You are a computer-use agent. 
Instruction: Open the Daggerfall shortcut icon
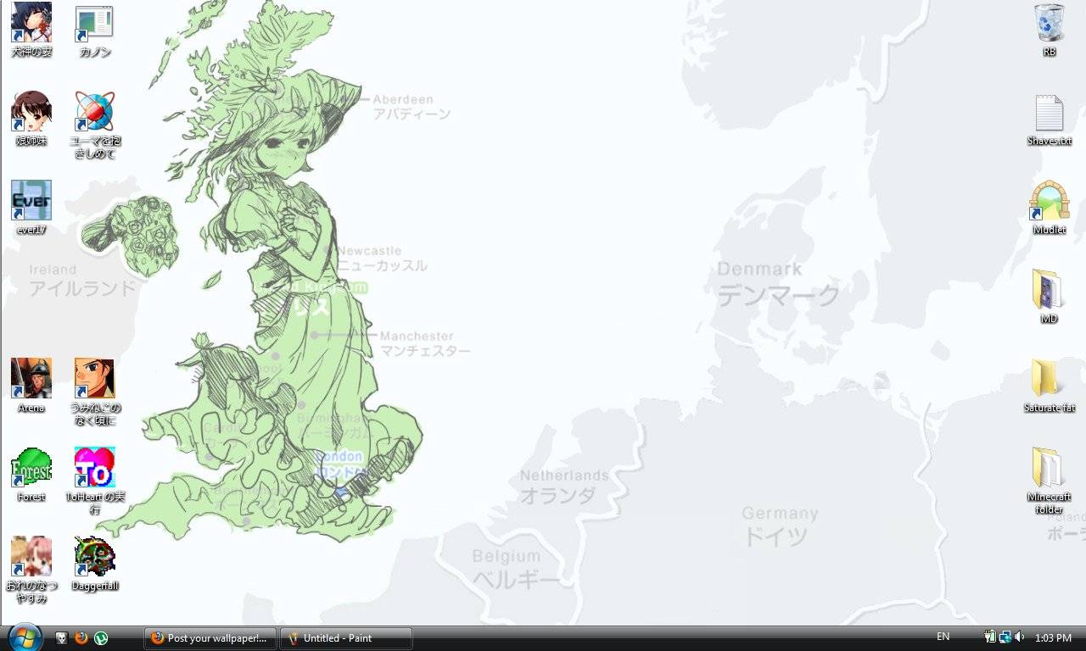click(94, 556)
